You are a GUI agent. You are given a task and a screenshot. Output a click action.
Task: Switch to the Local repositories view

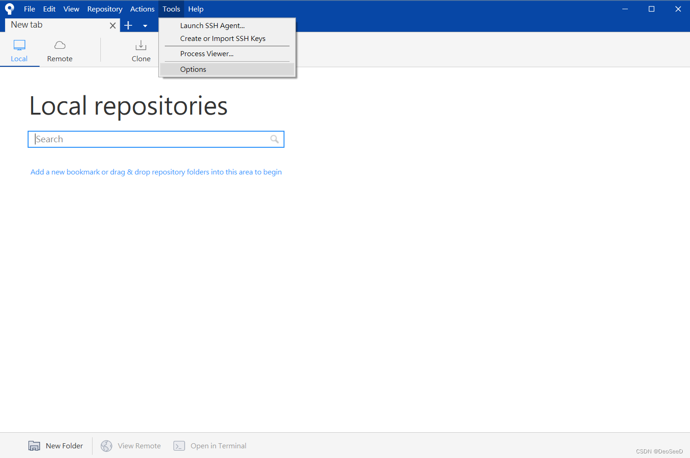(x=19, y=50)
